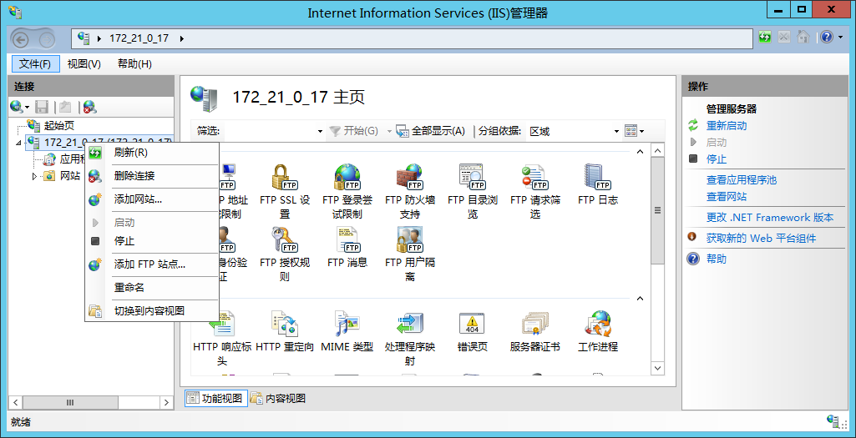Click the back navigation arrow button

21,38
